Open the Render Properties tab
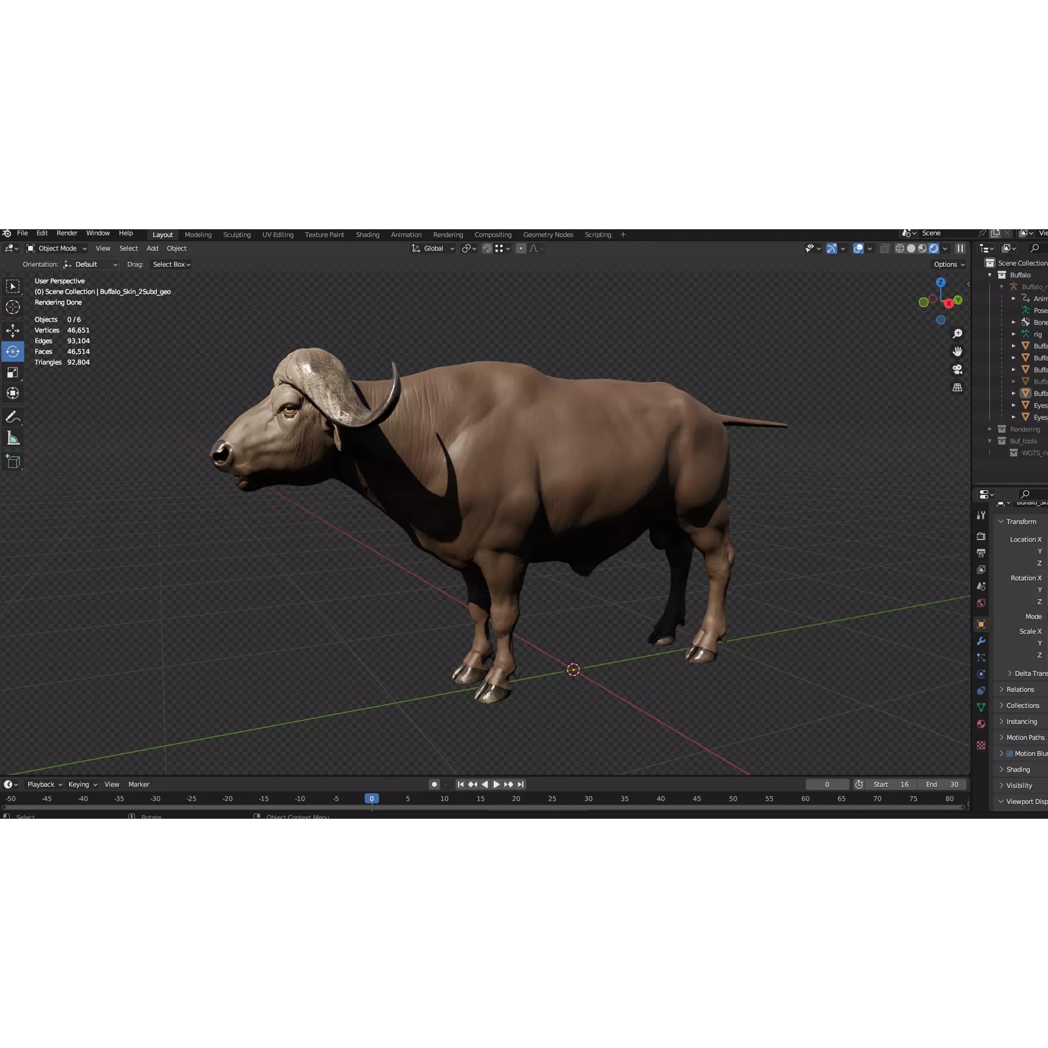 coord(981,536)
